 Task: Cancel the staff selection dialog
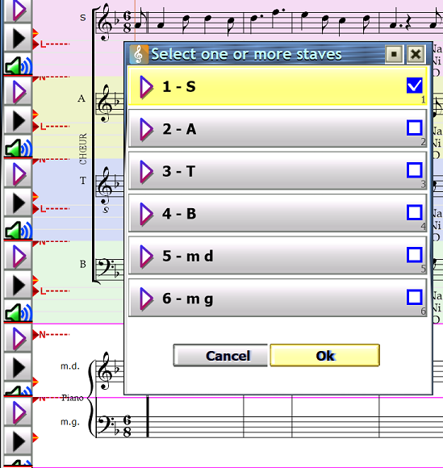[220, 355]
